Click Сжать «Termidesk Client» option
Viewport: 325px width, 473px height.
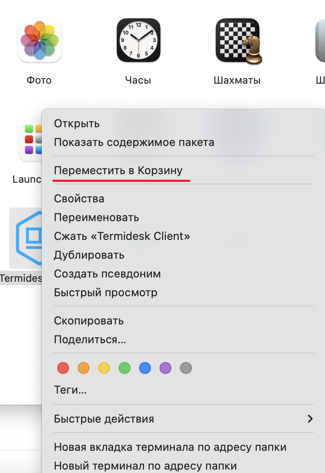(x=122, y=236)
